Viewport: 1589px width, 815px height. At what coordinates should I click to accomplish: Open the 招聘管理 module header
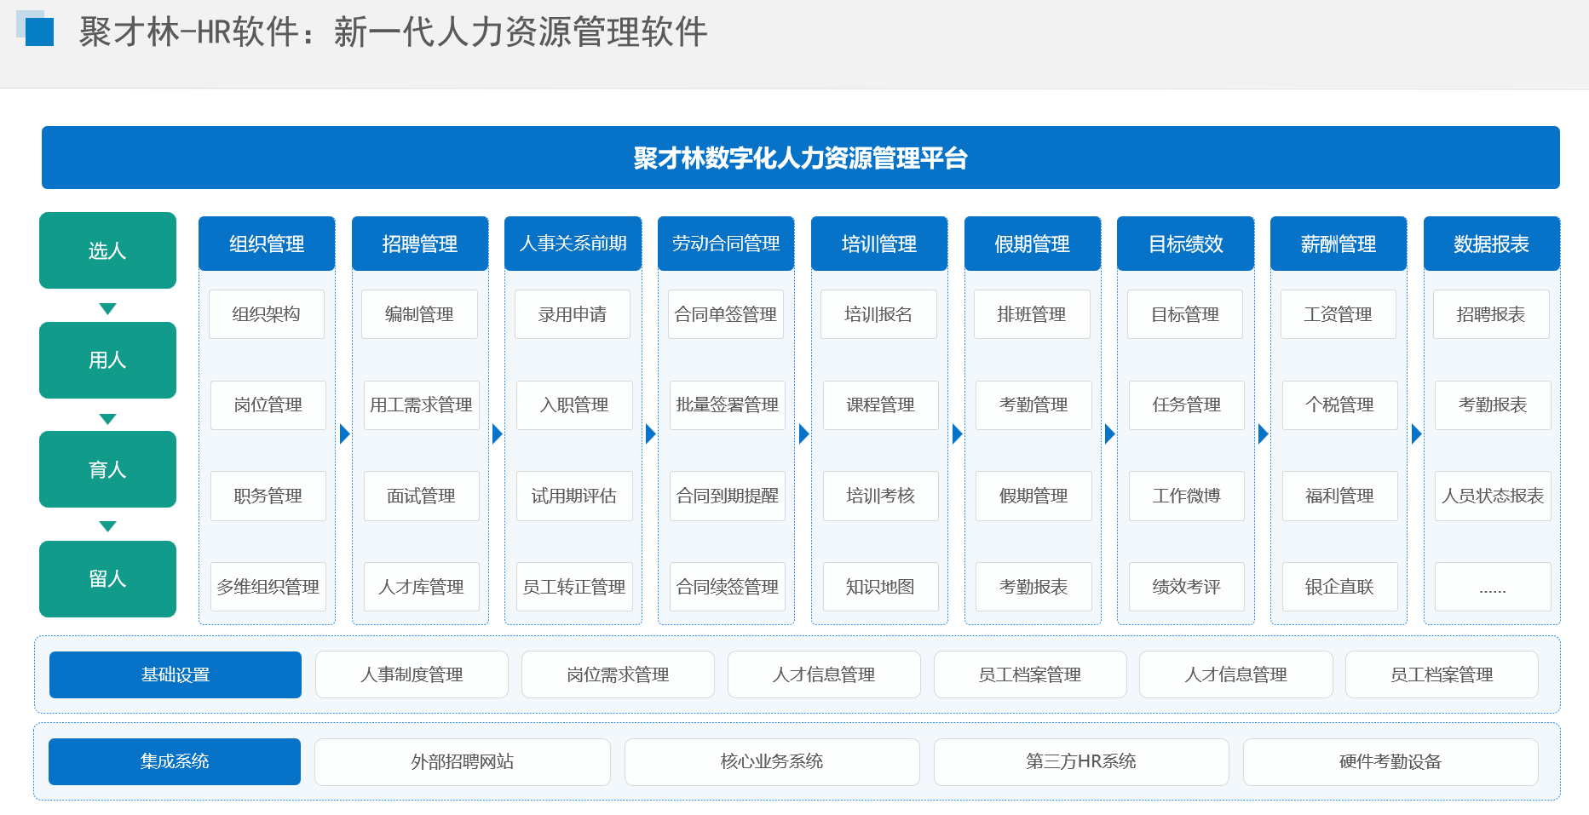coord(420,244)
